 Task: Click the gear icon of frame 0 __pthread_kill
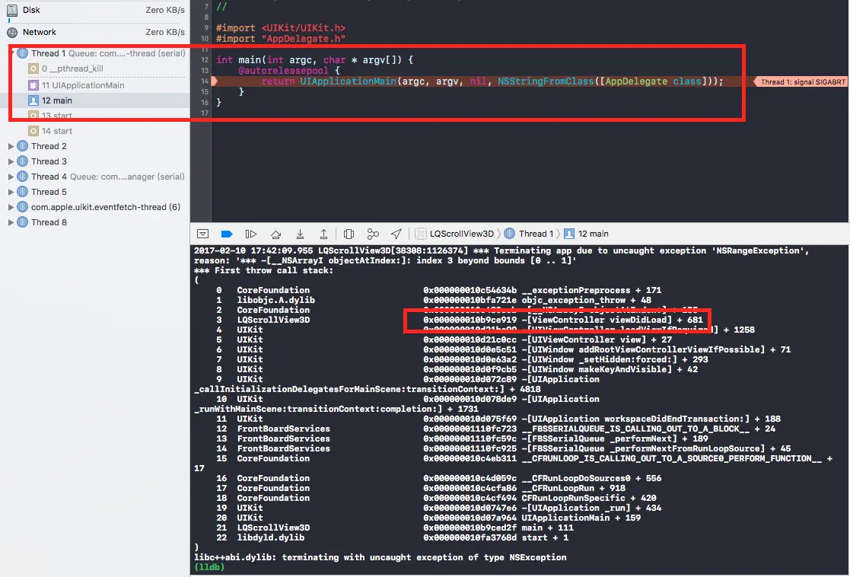33,69
